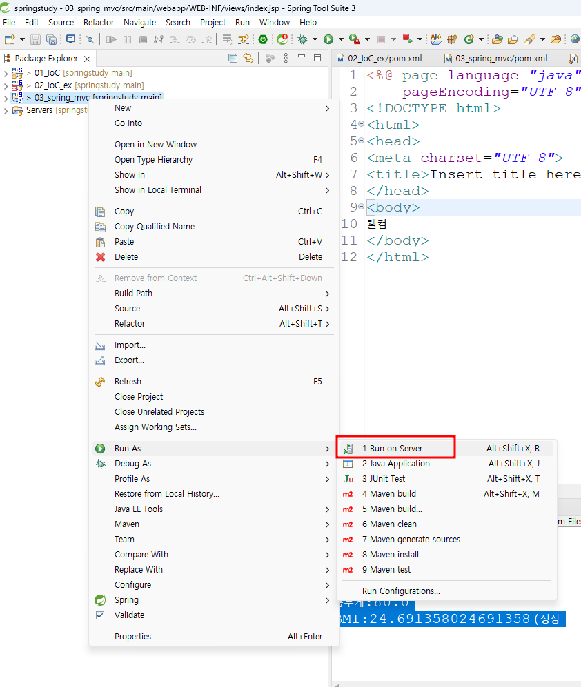Viewport: 581px width, 687px height.
Task: Collapse the head fold marker on line 5
Action: pos(361,141)
